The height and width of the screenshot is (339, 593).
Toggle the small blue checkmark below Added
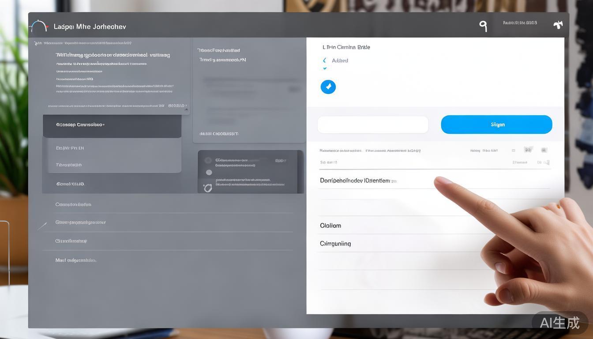325,68
